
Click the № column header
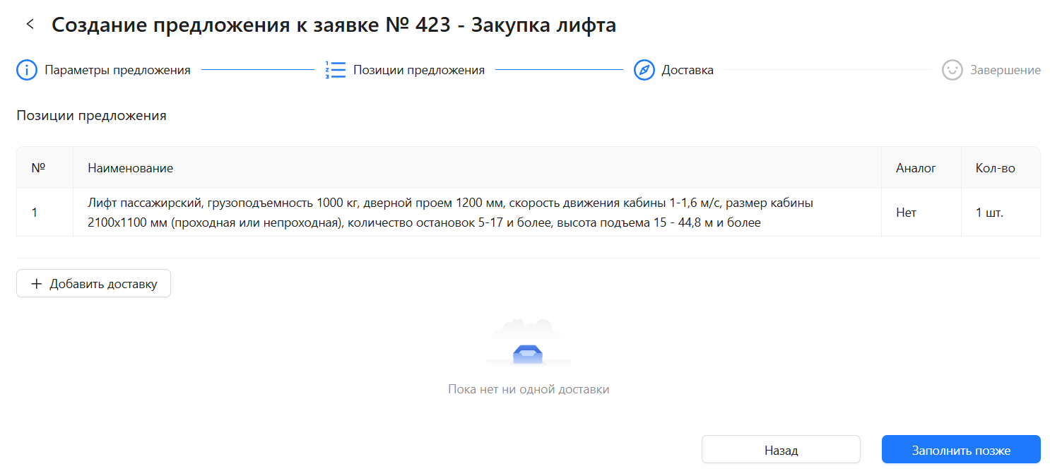[45, 167]
